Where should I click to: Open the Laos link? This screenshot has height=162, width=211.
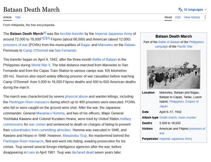click(x=31, y=152)
